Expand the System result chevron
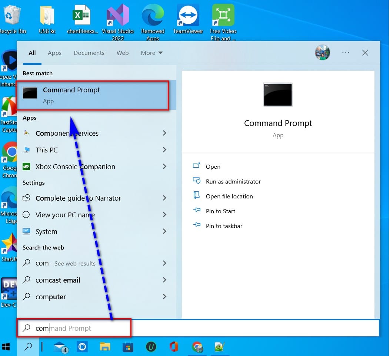Screen dimensions: 390x356 tap(164, 231)
